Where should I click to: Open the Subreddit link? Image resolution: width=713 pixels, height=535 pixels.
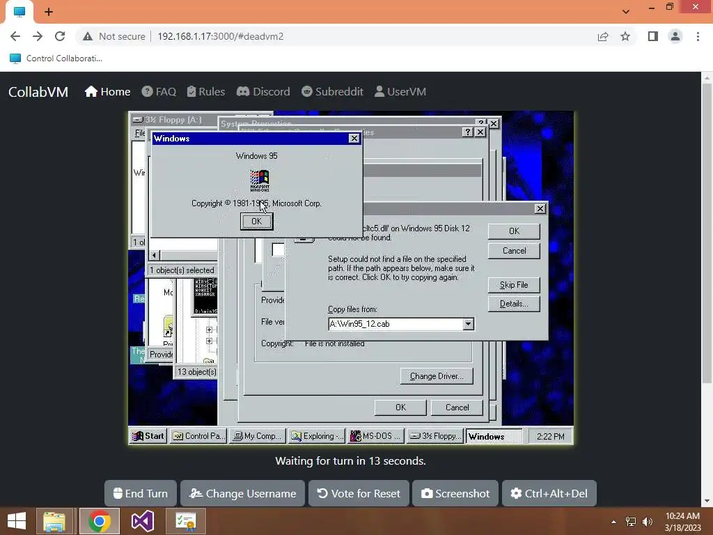[x=332, y=91]
